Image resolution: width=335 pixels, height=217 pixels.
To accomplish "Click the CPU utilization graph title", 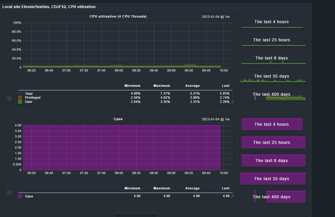I will point(118,16).
